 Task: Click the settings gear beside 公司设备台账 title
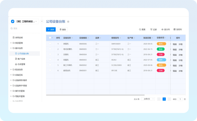click(x=68, y=22)
